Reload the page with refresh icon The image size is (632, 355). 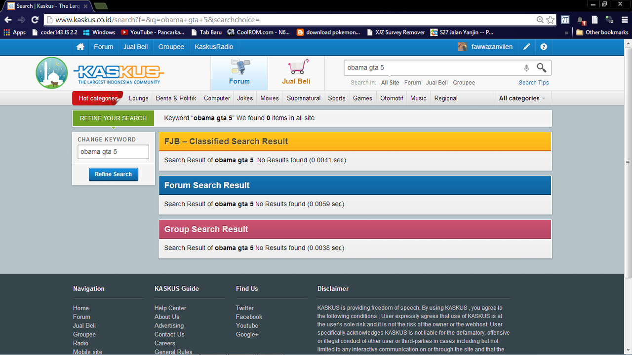click(x=35, y=20)
